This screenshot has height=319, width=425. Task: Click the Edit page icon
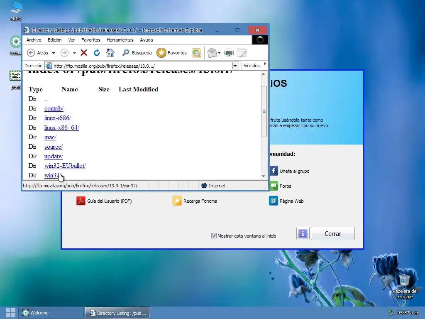[x=242, y=53]
